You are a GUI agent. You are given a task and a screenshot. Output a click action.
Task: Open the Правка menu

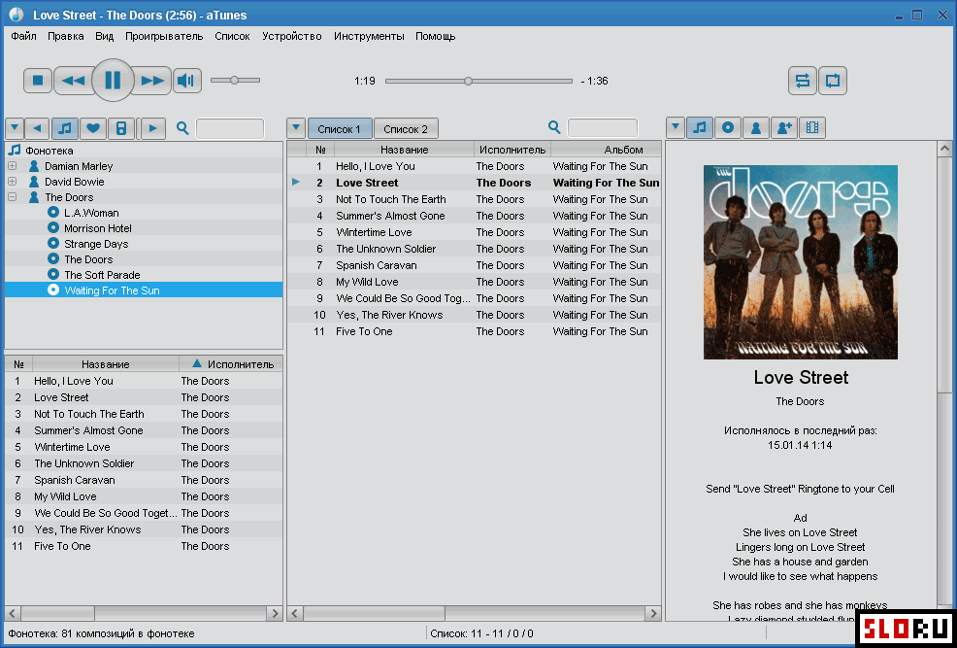pos(66,36)
